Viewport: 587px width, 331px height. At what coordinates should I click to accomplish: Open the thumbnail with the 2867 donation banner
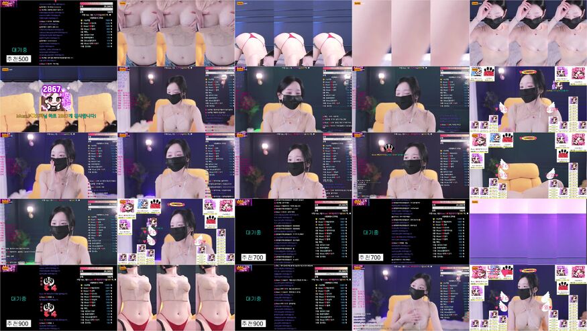pyautogui.click(x=58, y=99)
